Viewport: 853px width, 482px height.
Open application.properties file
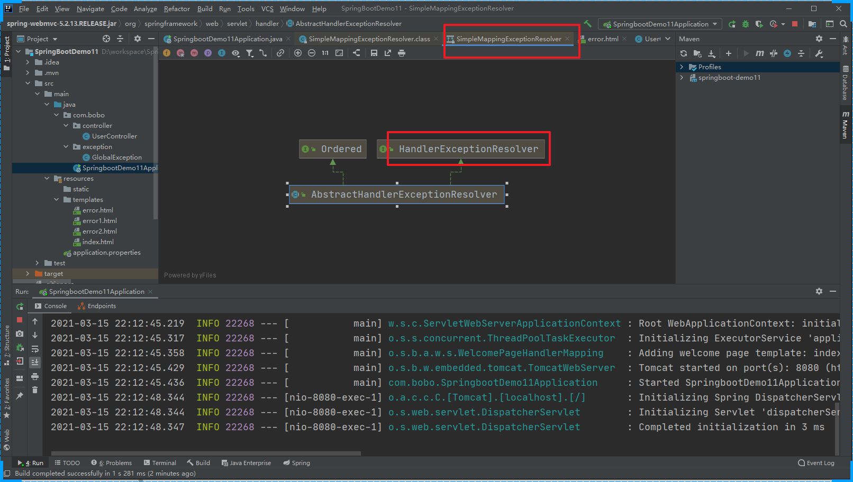click(102, 253)
